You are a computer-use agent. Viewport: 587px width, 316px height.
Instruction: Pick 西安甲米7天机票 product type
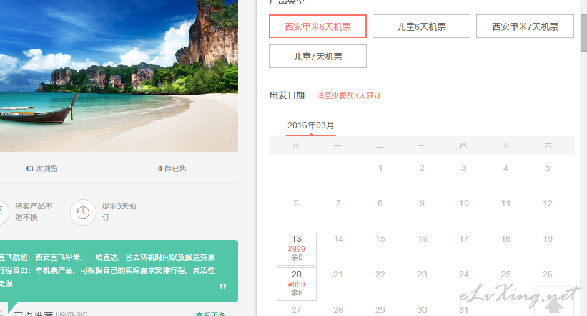525,27
